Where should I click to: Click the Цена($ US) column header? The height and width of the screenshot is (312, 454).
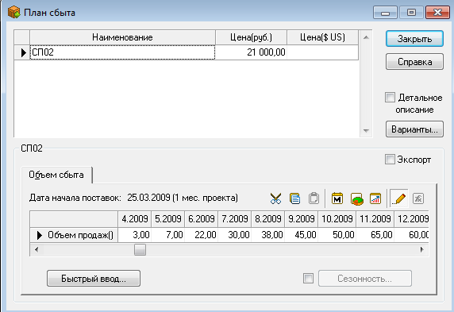click(322, 37)
